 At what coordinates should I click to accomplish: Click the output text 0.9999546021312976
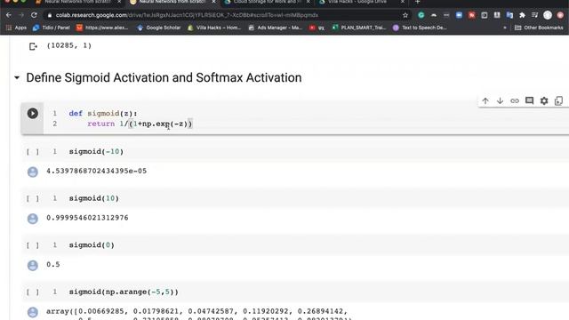tap(87, 218)
